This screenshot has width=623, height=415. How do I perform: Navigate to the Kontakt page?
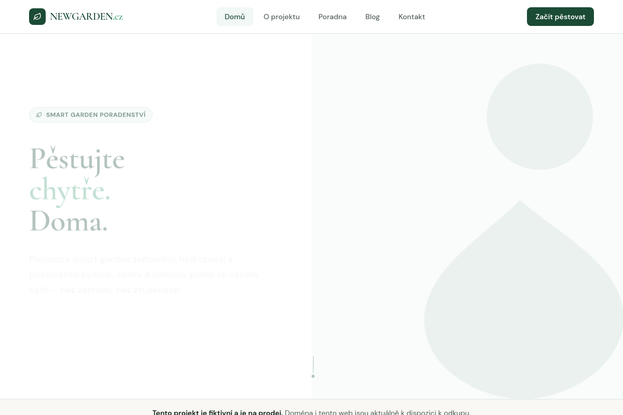412,17
